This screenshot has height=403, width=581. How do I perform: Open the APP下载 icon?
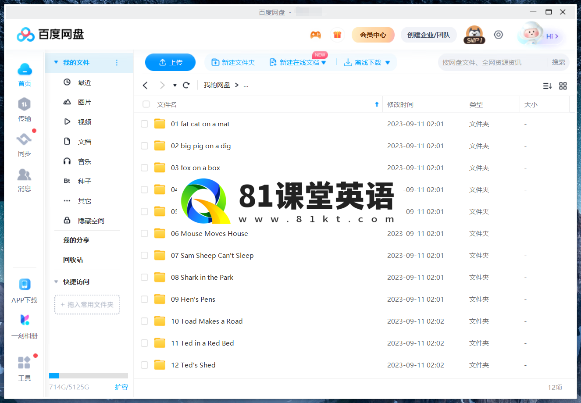25,285
